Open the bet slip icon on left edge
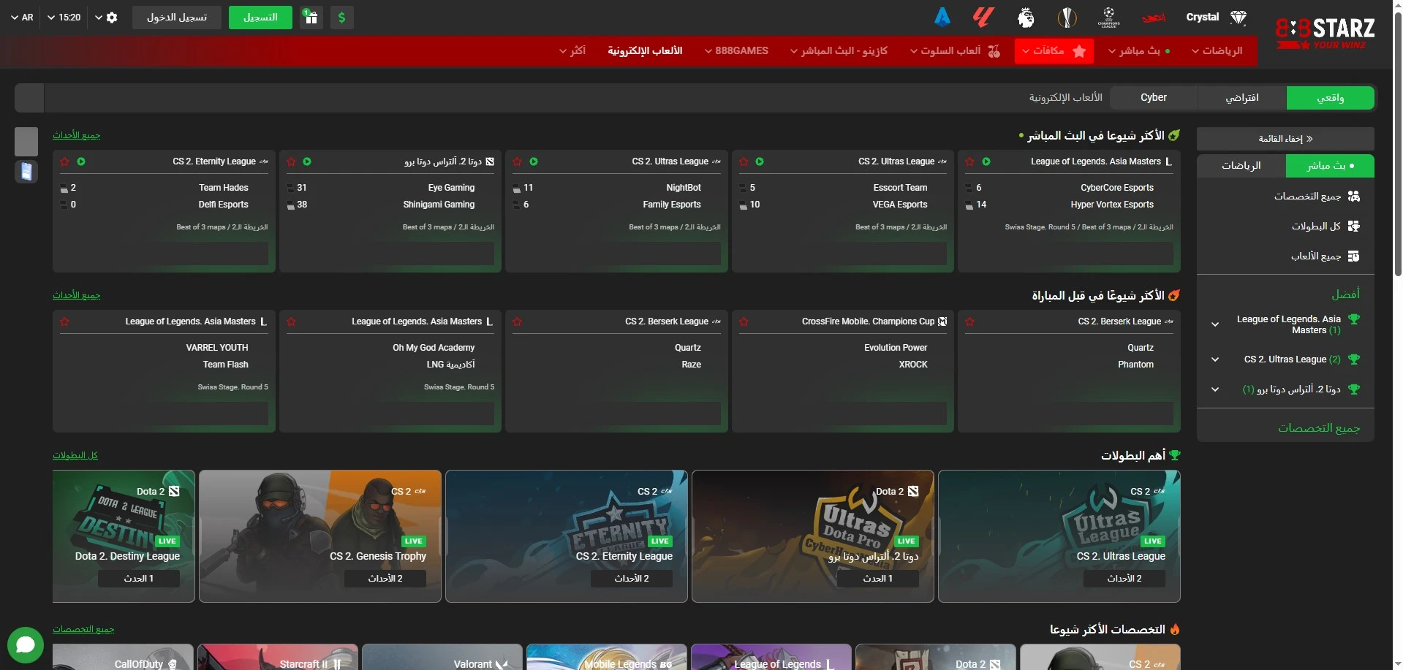The width and height of the screenshot is (1403, 670). pos(26,172)
